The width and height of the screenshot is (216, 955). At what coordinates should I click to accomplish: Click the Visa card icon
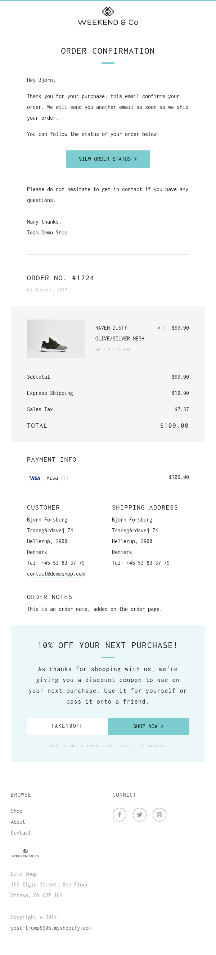pyautogui.click(x=35, y=478)
